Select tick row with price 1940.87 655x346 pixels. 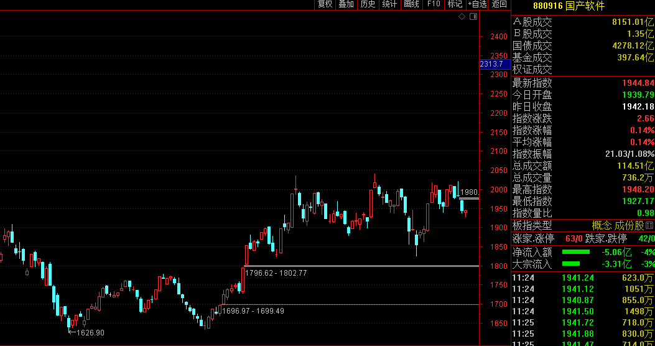tap(583, 299)
